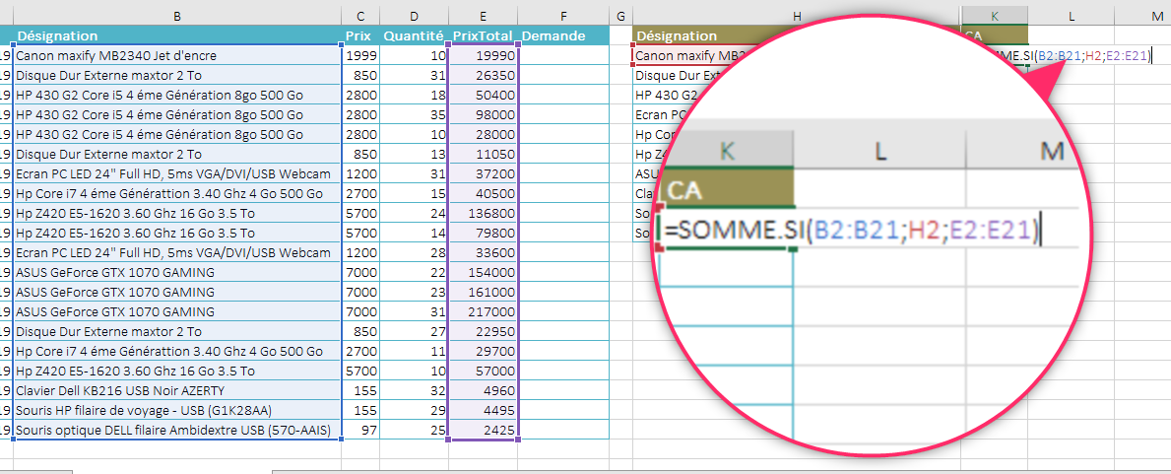1171x474 pixels.
Task: Select the PrixTotal cell 33600
Action: click(x=484, y=252)
